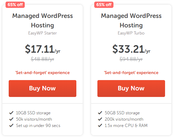Viewport: 174px width, 137px height.
Task: Click Turbo's 'Set-and-forget' experience text
Action: (131, 72)
